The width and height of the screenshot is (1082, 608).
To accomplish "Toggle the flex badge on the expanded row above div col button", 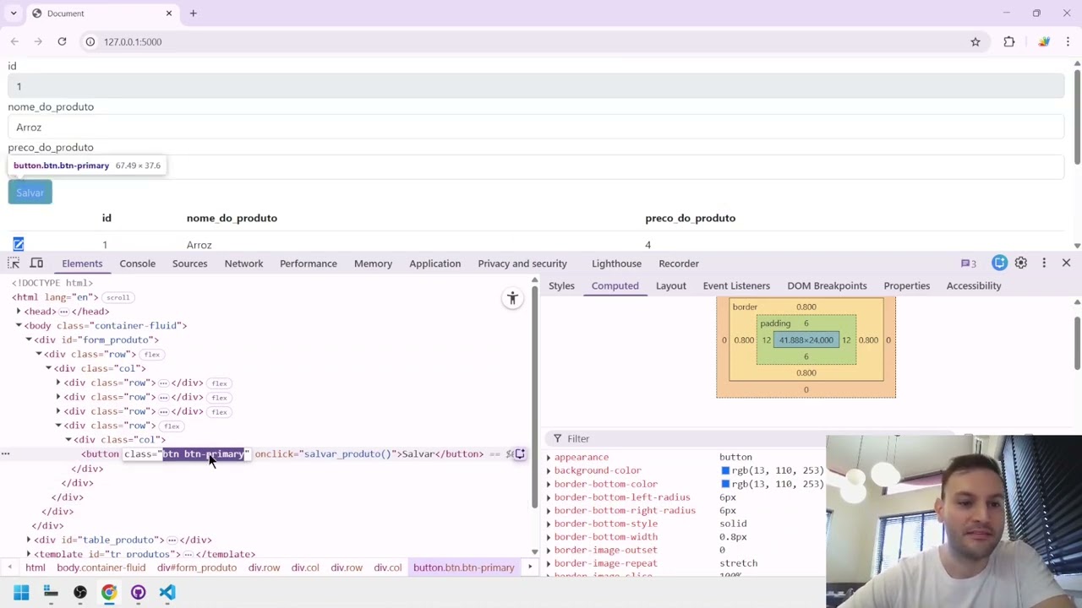I will point(172,426).
